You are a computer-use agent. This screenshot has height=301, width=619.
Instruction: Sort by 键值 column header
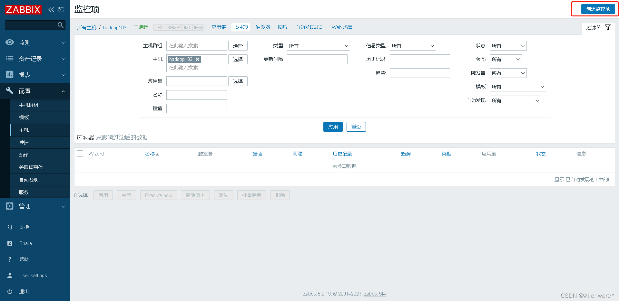coord(257,154)
